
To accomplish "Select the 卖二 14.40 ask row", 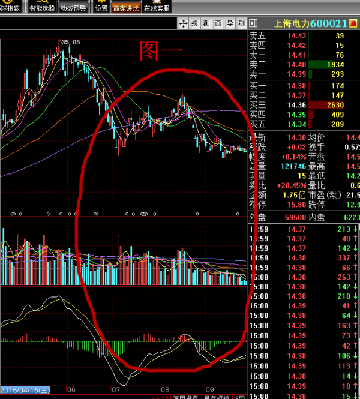I will pos(304,65).
